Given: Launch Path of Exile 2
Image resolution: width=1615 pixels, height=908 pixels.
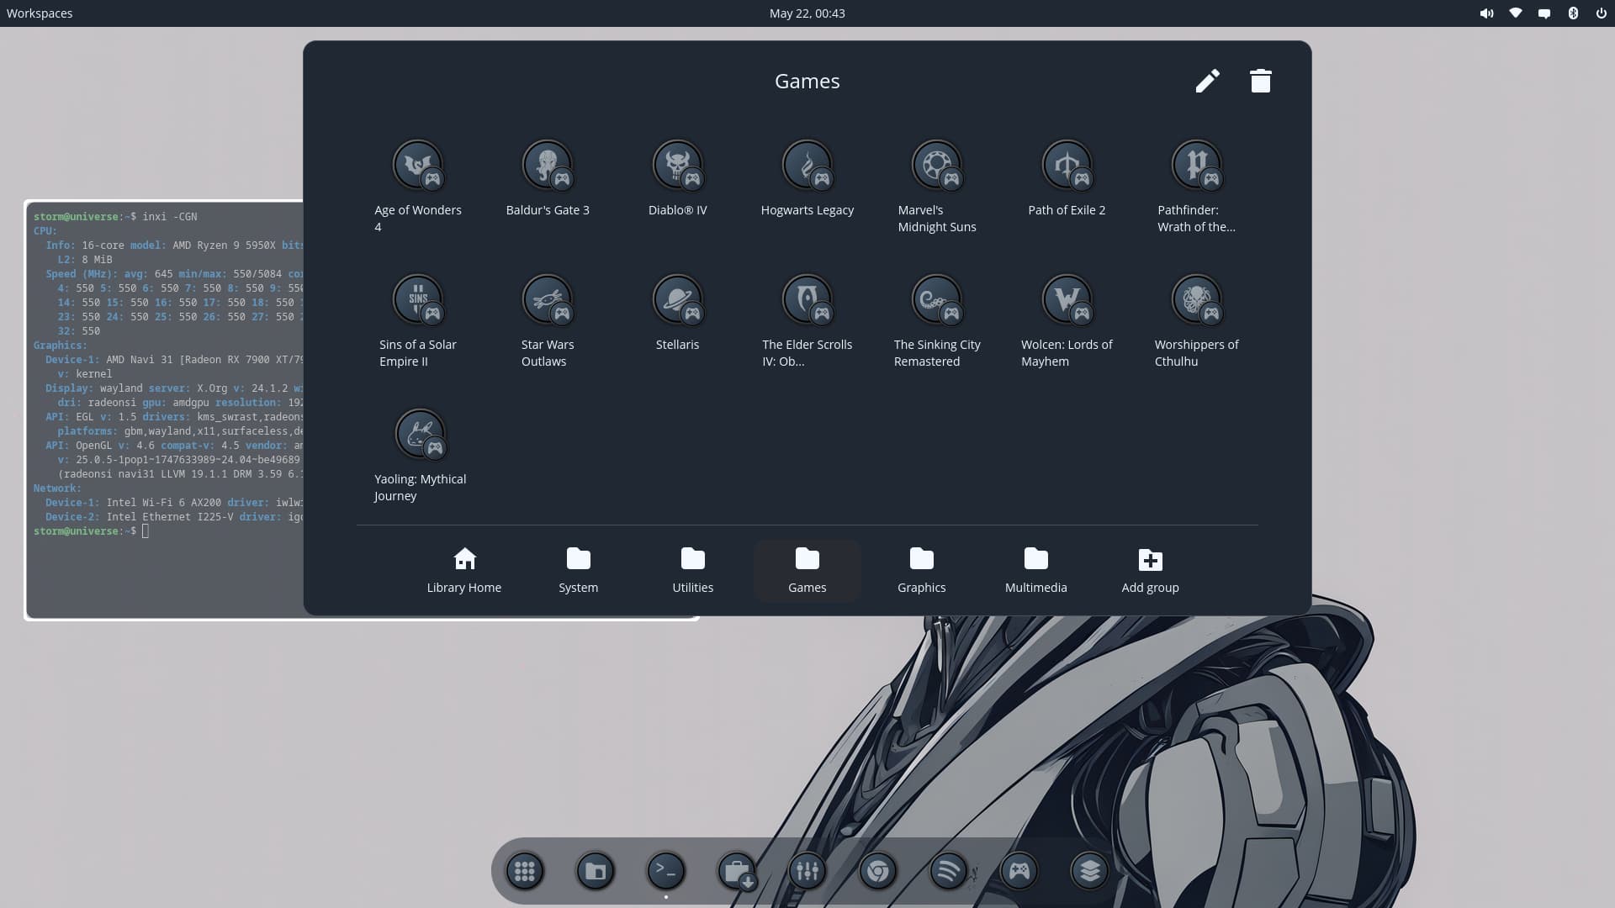Looking at the screenshot, I should (1067, 166).
